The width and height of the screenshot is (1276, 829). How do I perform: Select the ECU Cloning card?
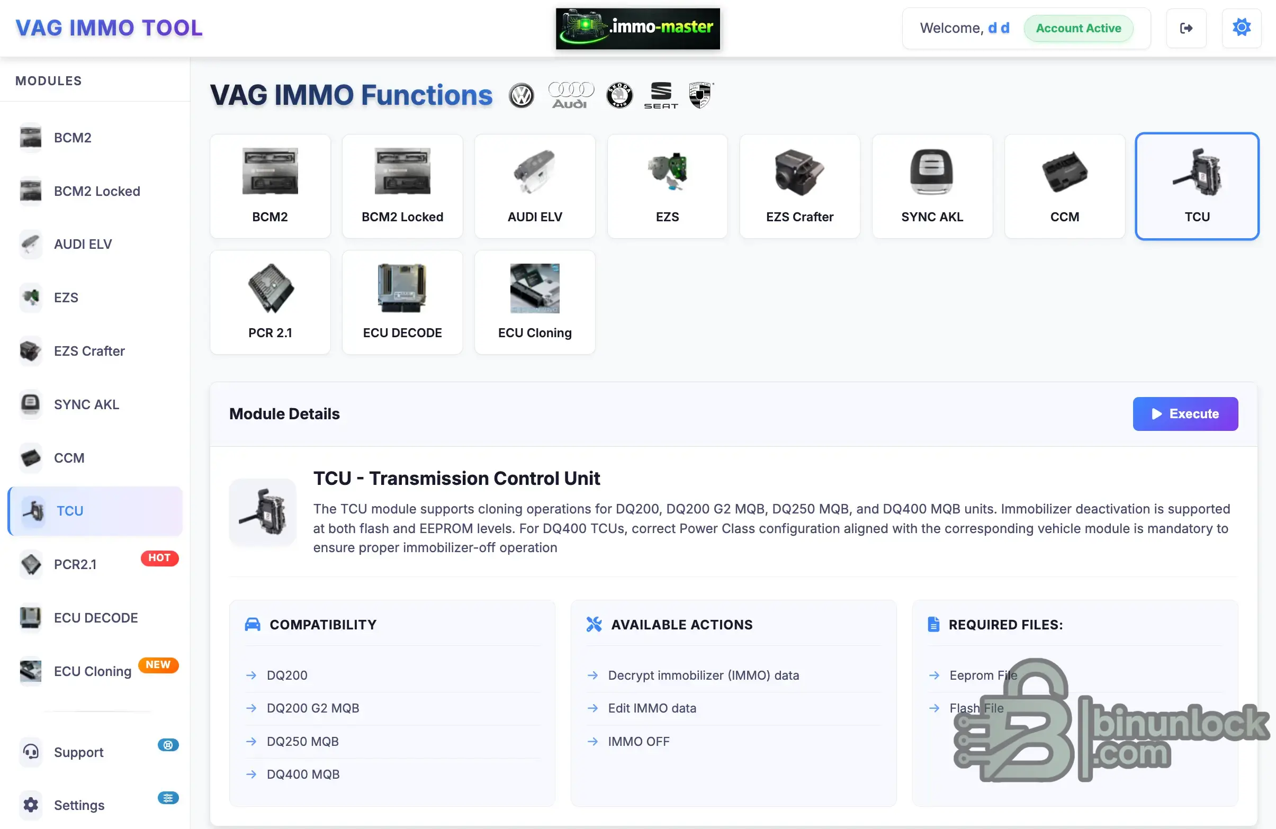click(535, 302)
